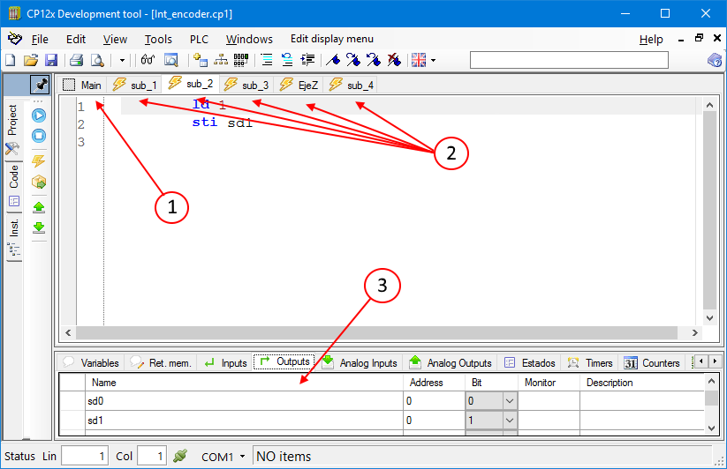The height and width of the screenshot is (469, 727).
Task: Click the find window magnifier icon
Action: (x=171, y=60)
